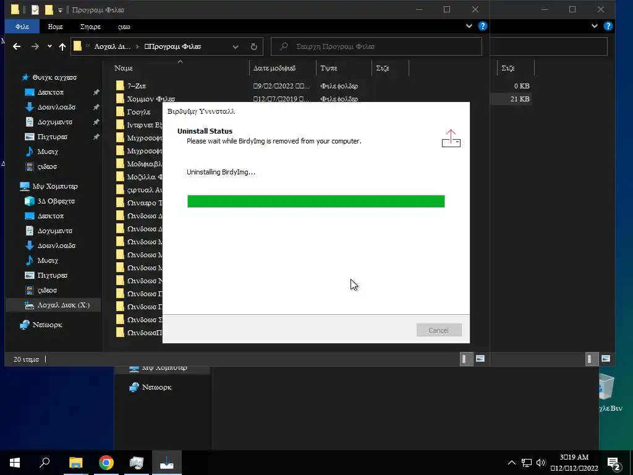Click the network icon in system tray
The width and height of the screenshot is (633, 475).
coord(527,463)
